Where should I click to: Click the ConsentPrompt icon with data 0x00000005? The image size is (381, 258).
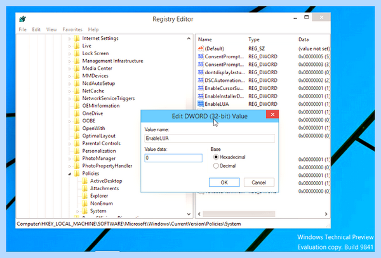click(x=201, y=56)
